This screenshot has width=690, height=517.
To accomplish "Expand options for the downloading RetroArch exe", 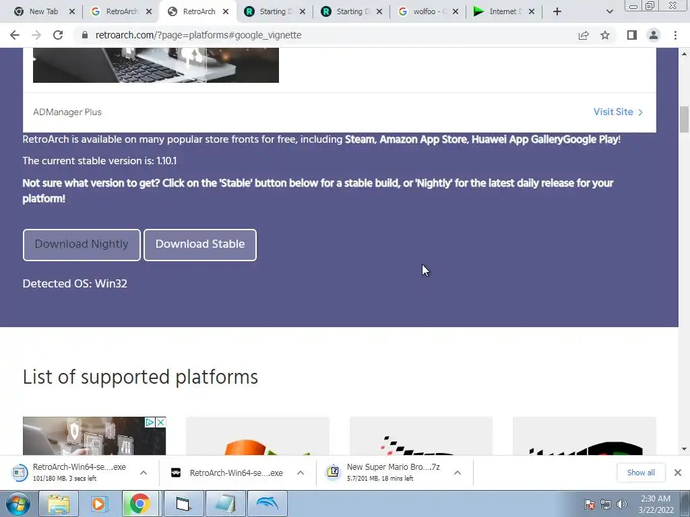I will coord(144,473).
